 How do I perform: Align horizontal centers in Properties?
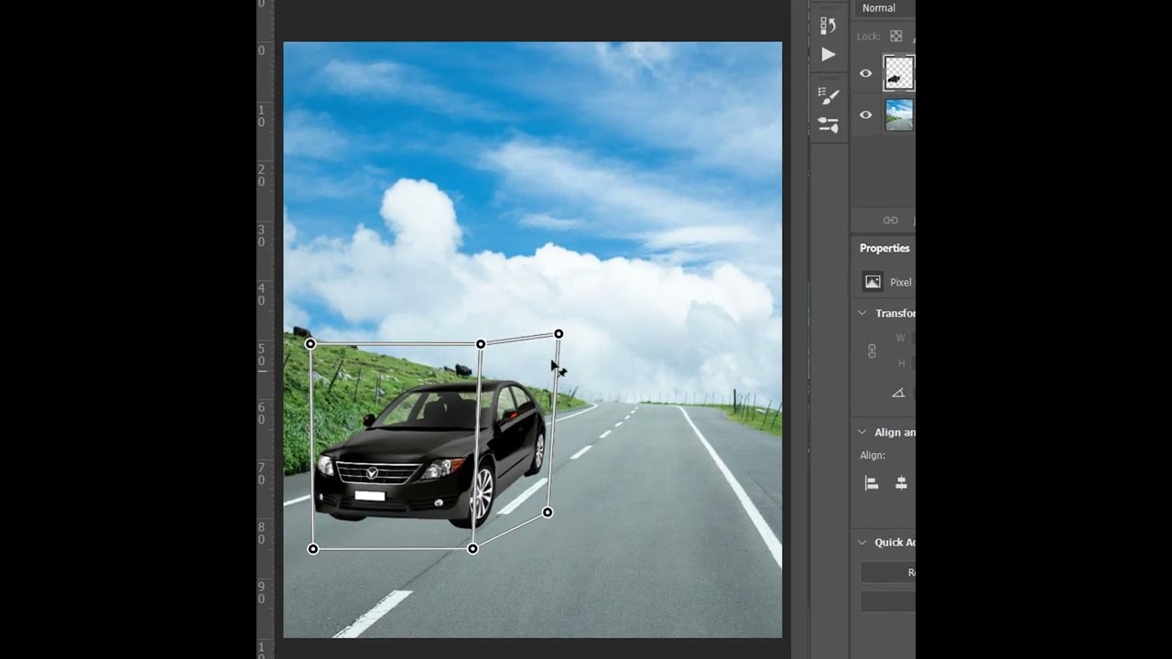pyautogui.click(x=902, y=483)
